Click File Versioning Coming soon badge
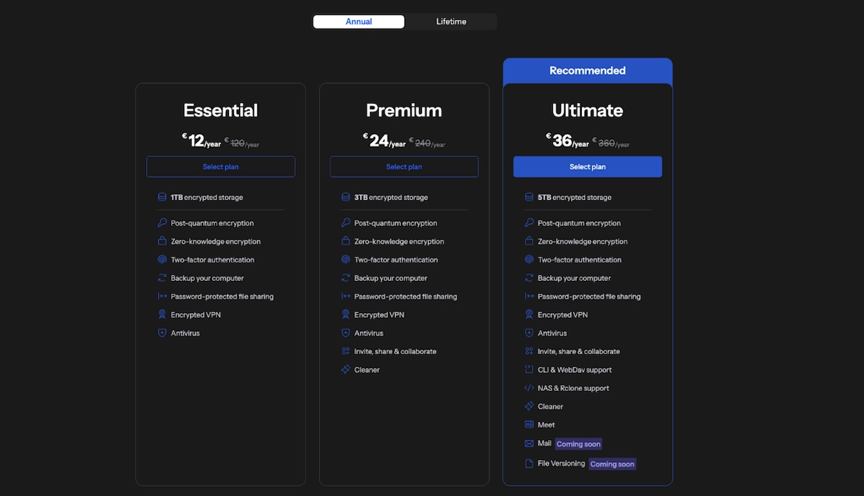Image resolution: width=864 pixels, height=496 pixels. pyautogui.click(x=612, y=464)
